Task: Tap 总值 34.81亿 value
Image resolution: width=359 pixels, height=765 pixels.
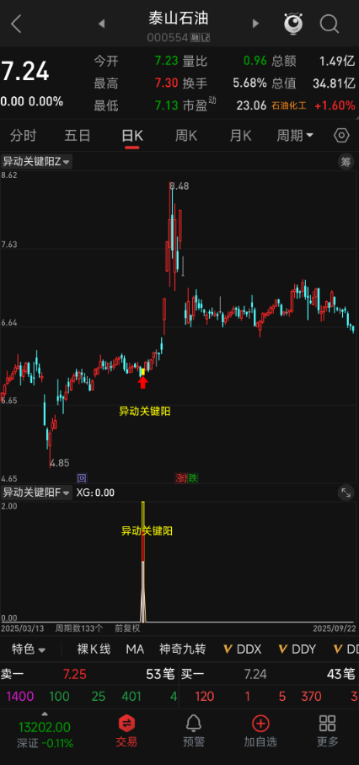Action: pos(334,83)
